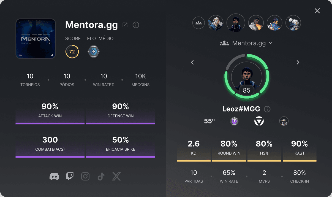332x197 pixels.
Task: Go to next player with right chevron
Action: pos(298,63)
